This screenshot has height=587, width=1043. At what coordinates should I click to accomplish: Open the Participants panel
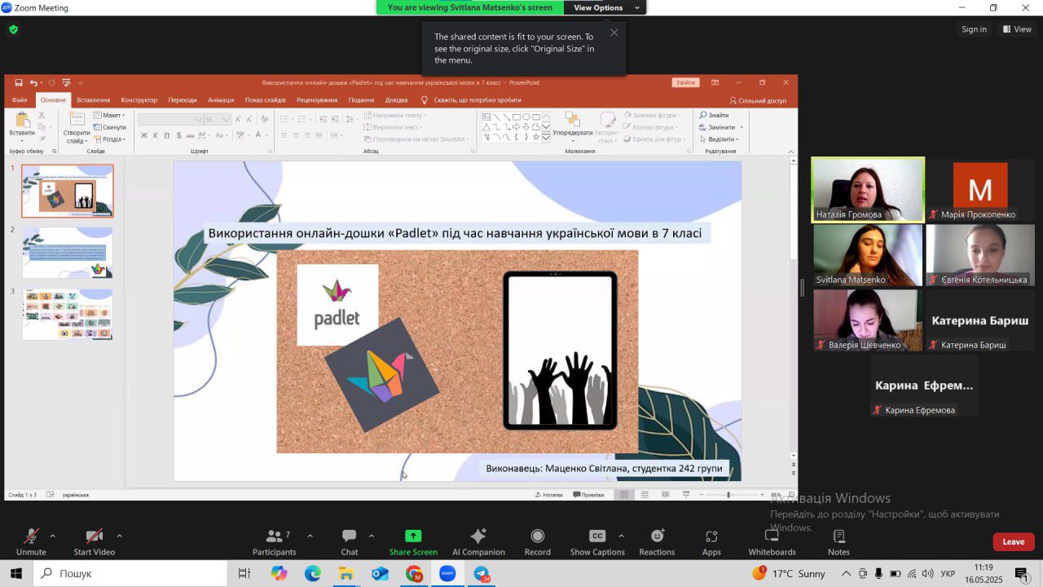[x=274, y=541]
